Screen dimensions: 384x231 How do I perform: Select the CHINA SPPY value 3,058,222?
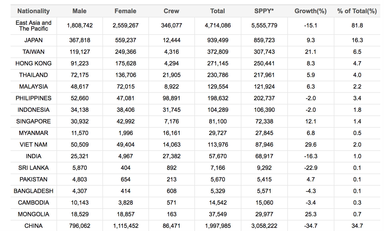264,226
